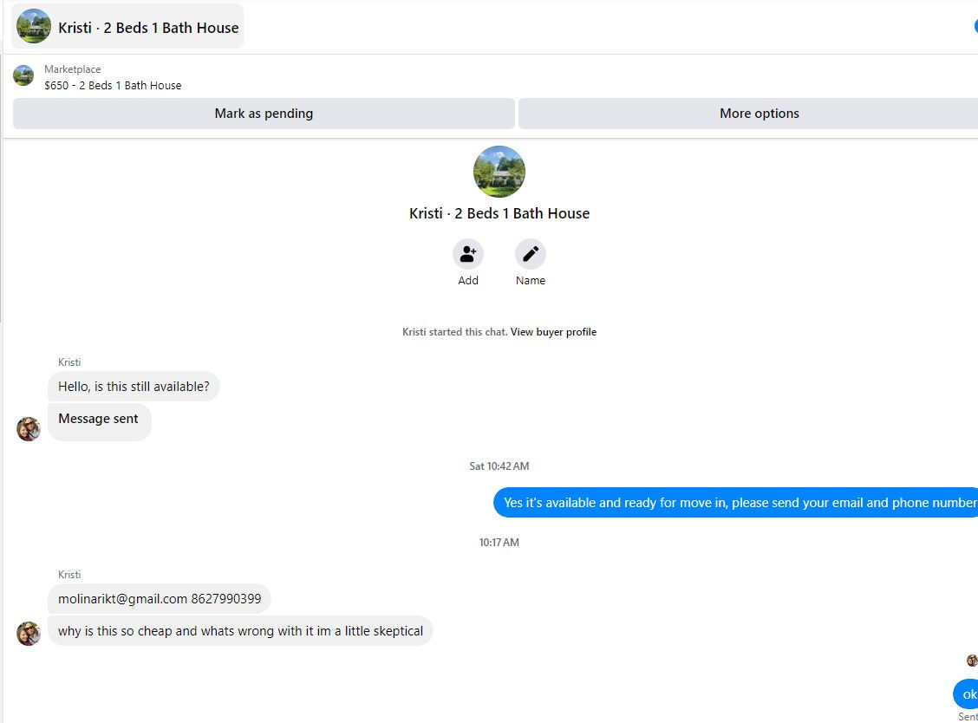
Task: Select the 'Hello, is this still available?' message
Action: click(x=134, y=387)
